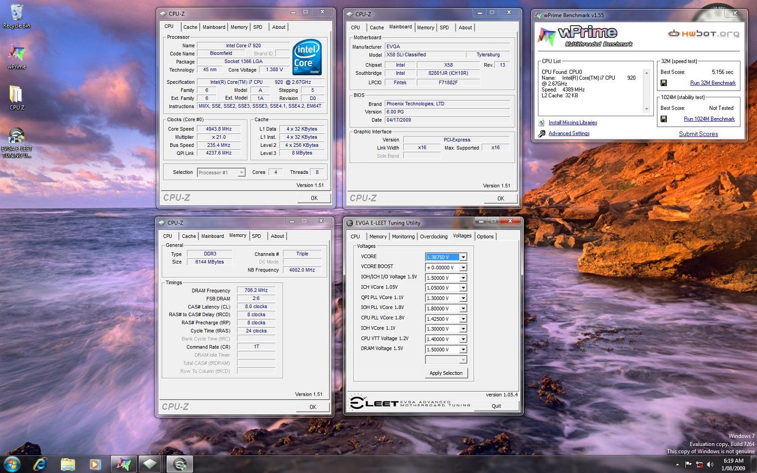The height and width of the screenshot is (473, 757).
Task: Click DRAM Frequency value 706.2 MHz
Action: (256, 291)
